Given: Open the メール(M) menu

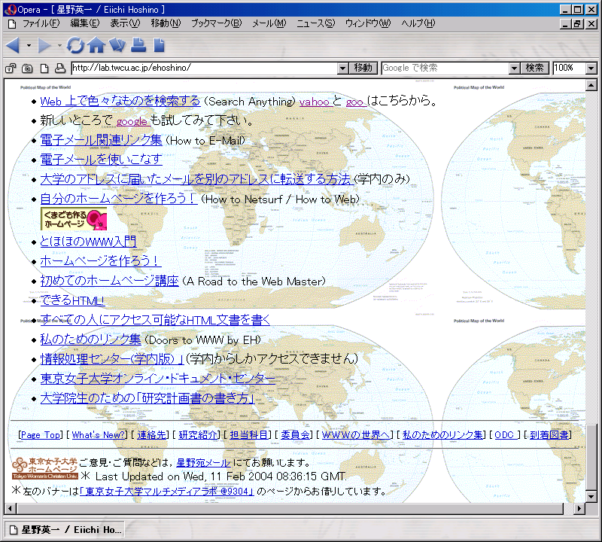Looking at the screenshot, I should pos(269,23).
